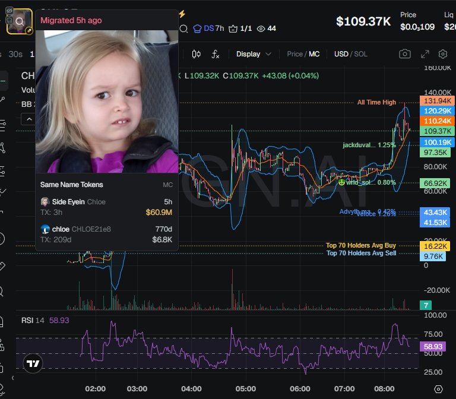456x399 pixels.
Task: Click the 110.24K orange price tag
Action: click(x=437, y=121)
